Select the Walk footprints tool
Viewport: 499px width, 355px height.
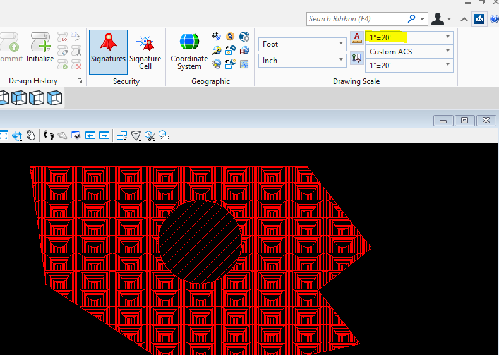pos(49,136)
